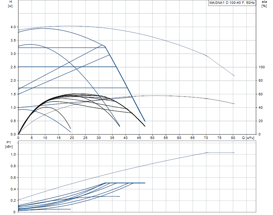Click the P1 [кВт] axis label
The image size is (273, 215).
pyautogui.click(x=9, y=145)
